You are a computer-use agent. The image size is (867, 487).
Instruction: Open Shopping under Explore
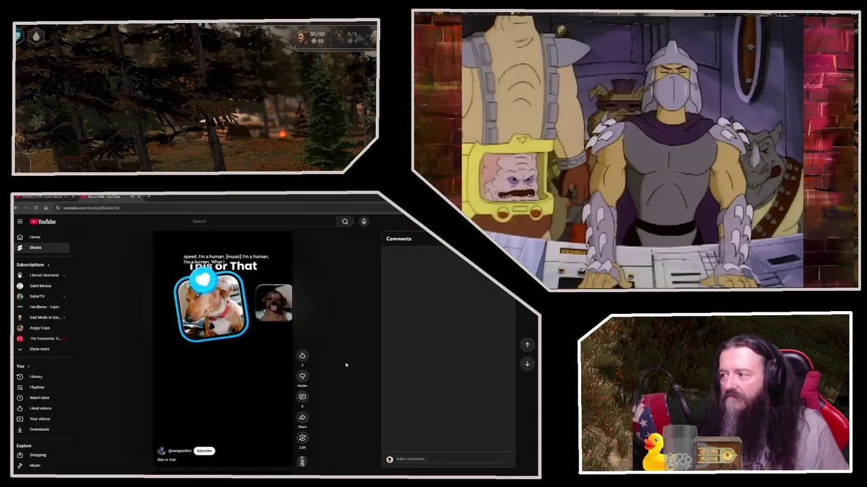[42, 455]
